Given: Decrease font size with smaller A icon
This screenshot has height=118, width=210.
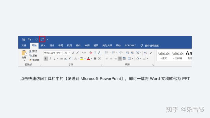Looking at the screenshot, I should coord(77,53).
